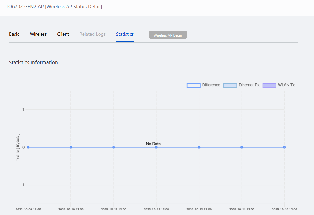Screen dimensions: 314x215
Task: Click the chart data point at 2025-10-15 13:00
Action: click(284, 147)
